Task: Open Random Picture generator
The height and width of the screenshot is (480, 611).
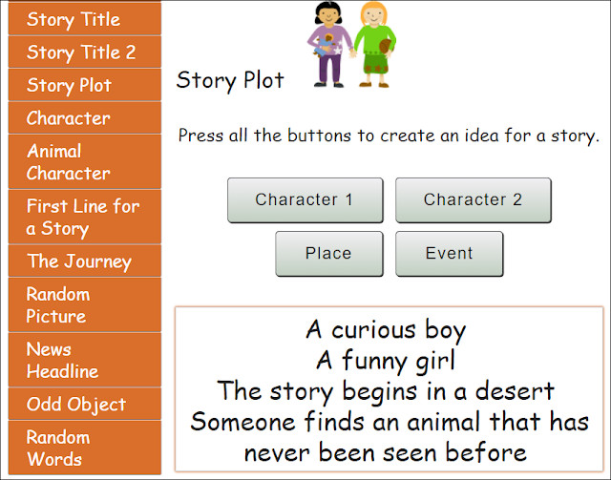Action: [x=85, y=304]
